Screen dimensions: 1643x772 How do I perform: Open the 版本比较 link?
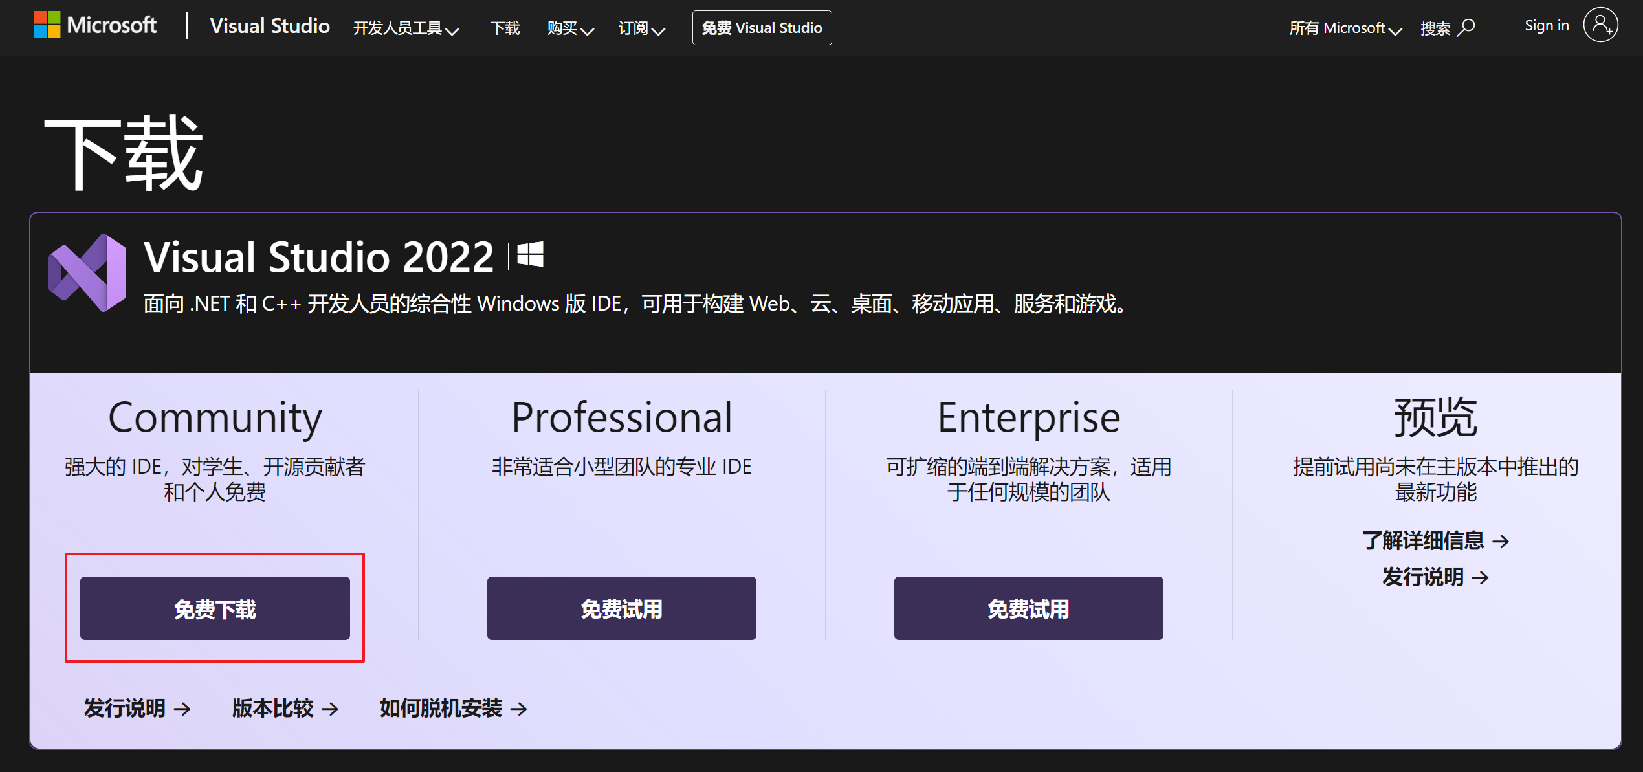(285, 708)
